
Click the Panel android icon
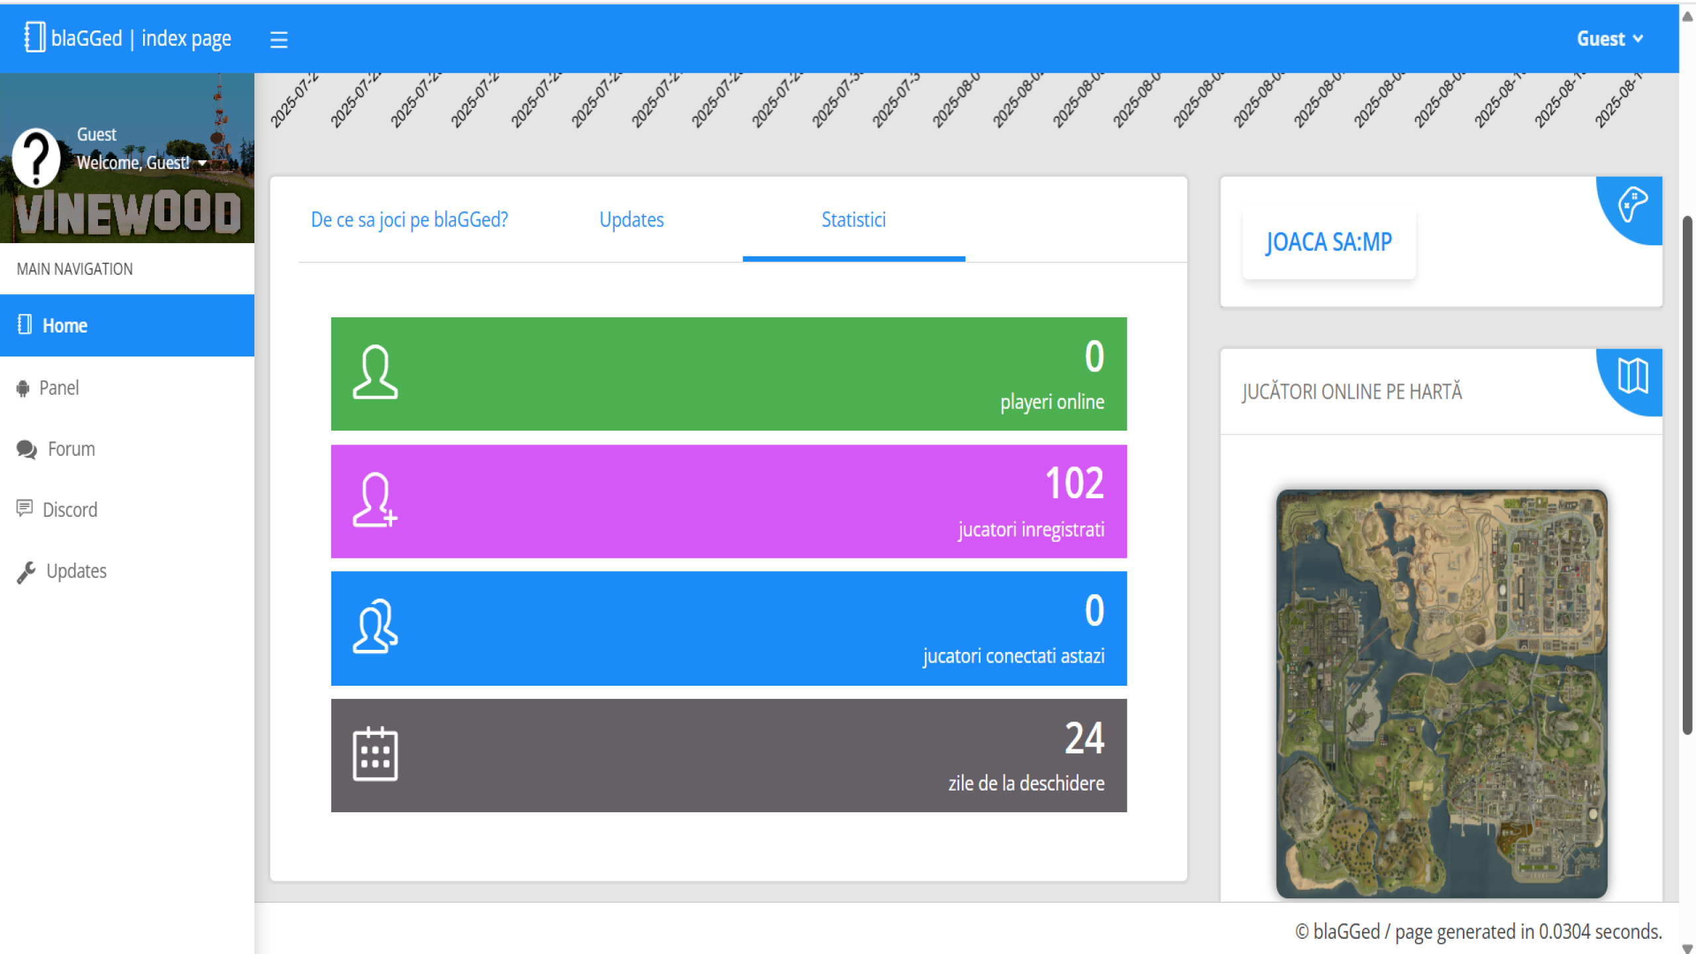(x=23, y=389)
